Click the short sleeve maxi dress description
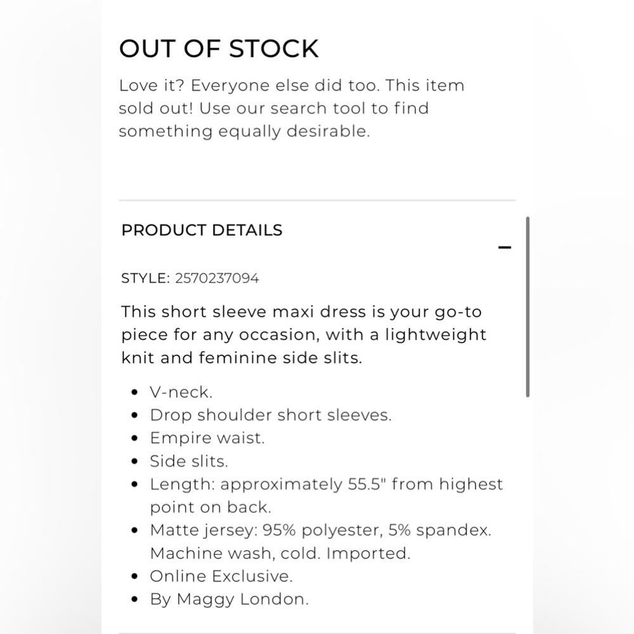 pos(304,335)
